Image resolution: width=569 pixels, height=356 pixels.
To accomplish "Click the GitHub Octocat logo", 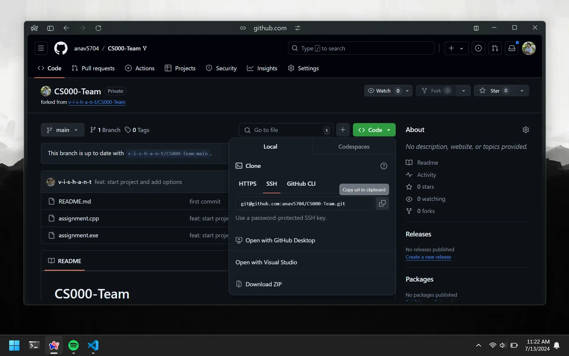I will [61, 48].
